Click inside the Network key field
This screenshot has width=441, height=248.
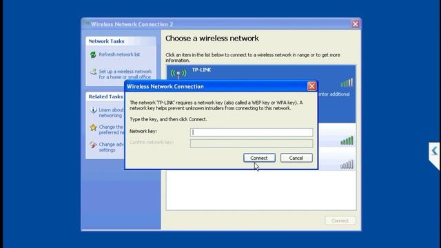pyautogui.click(x=252, y=132)
